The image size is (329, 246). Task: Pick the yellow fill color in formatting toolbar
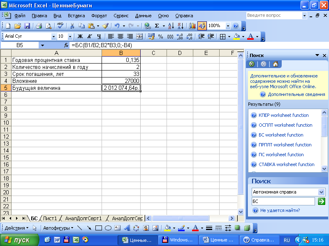click(x=237, y=36)
